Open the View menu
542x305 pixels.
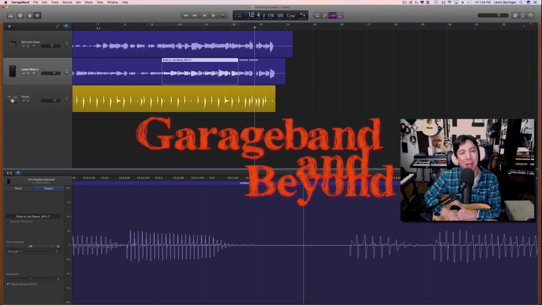(x=100, y=3)
